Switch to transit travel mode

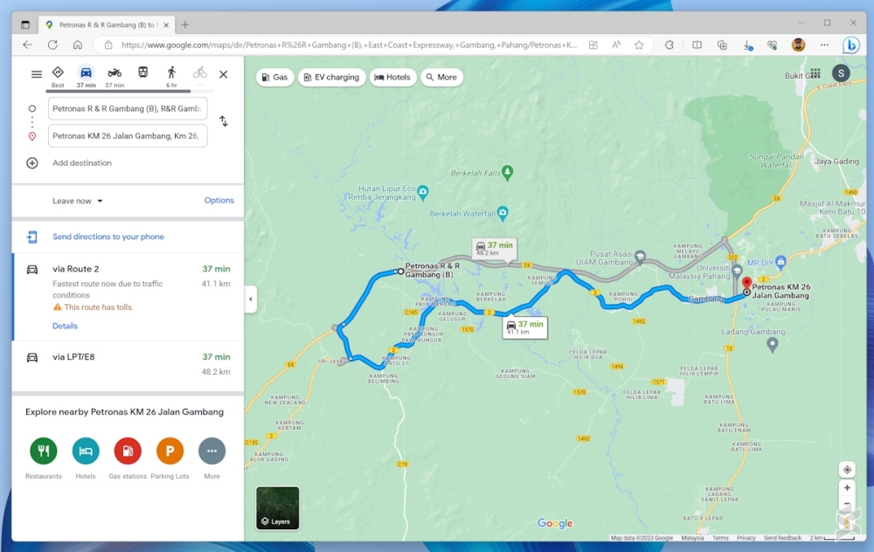coord(143,73)
